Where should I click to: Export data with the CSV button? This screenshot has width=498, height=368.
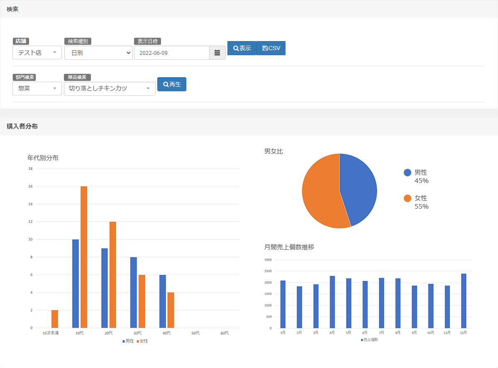click(271, 48)
